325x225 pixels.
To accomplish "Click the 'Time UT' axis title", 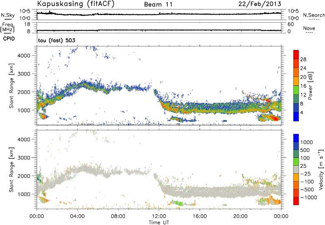I will click(159, 223).
